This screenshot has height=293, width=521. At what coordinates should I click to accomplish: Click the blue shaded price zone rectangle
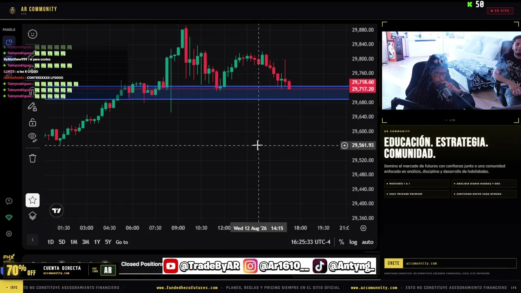197,93
